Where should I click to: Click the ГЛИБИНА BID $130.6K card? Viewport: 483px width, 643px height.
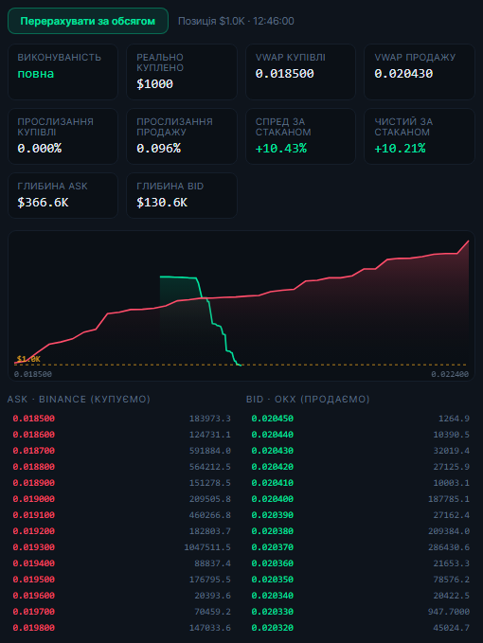click(x=182, y=195)
